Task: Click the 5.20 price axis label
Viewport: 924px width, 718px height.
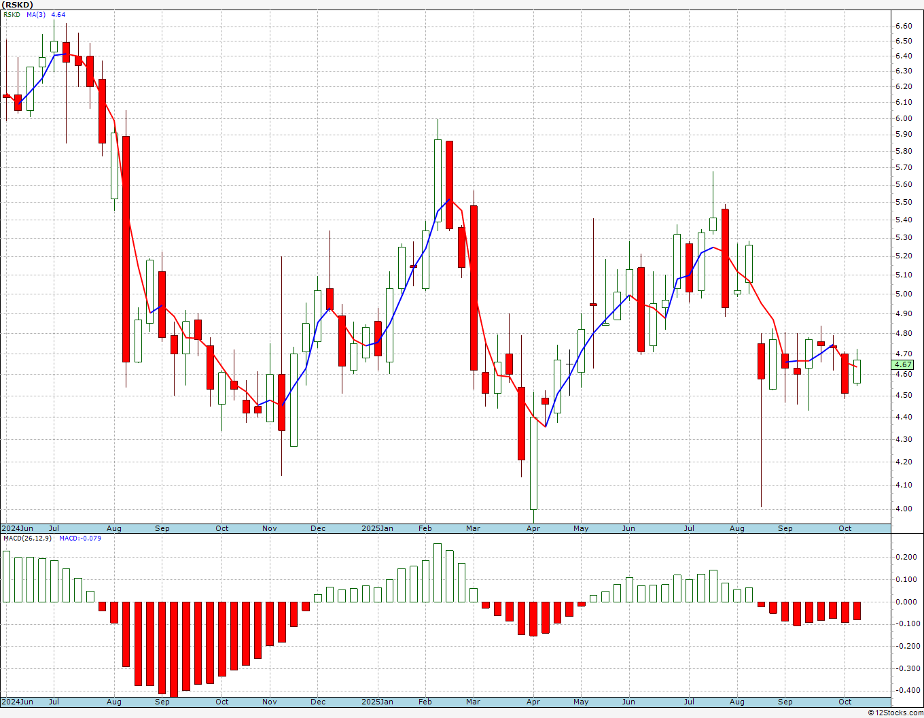Action: click(904, 256)
